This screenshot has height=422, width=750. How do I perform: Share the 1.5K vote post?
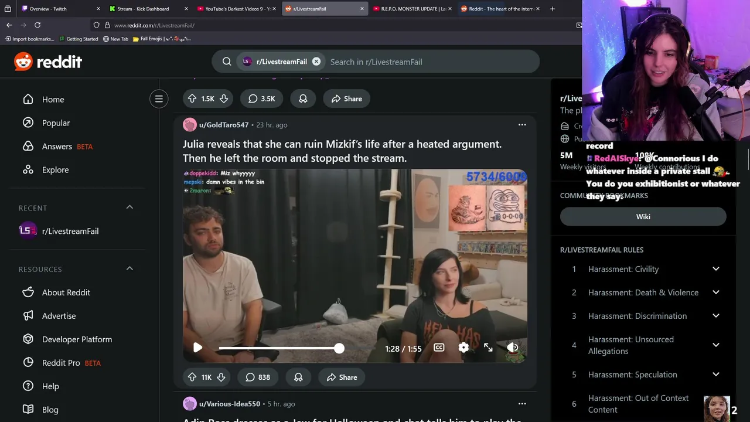[347, 99]
